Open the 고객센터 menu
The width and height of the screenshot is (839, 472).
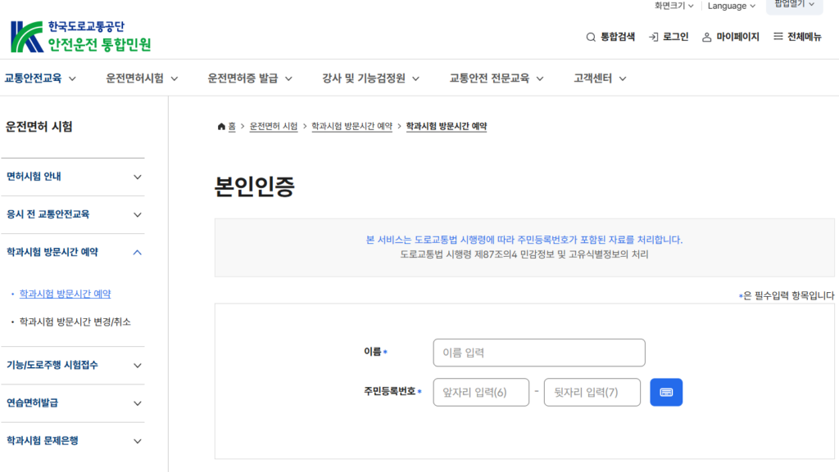pos(600,79)
